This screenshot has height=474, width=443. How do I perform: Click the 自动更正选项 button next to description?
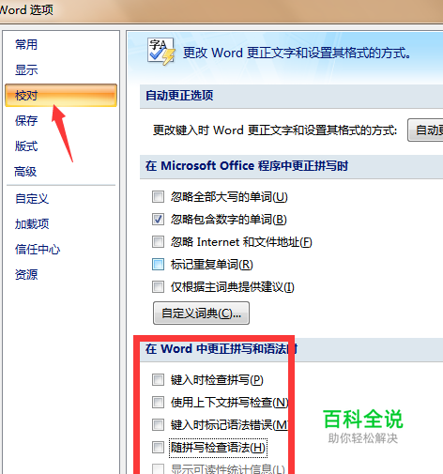(425, 130)
